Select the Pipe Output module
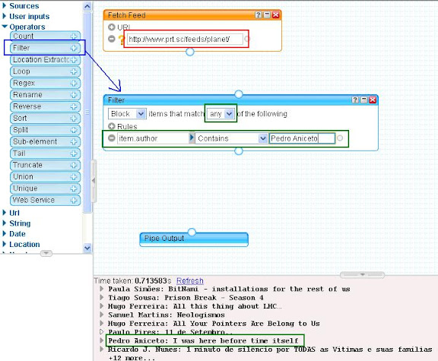 [x=194, y=239]
